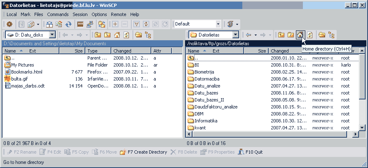The width and height of the screenshot is (368, 168).
Task: Refresh the local panel via its toolbar icon
Action: point(127,35)
